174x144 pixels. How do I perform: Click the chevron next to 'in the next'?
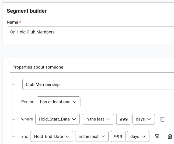pos(103,136)
